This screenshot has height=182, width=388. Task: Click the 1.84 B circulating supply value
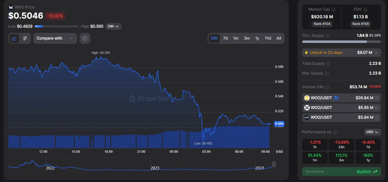tap(362, 36)
